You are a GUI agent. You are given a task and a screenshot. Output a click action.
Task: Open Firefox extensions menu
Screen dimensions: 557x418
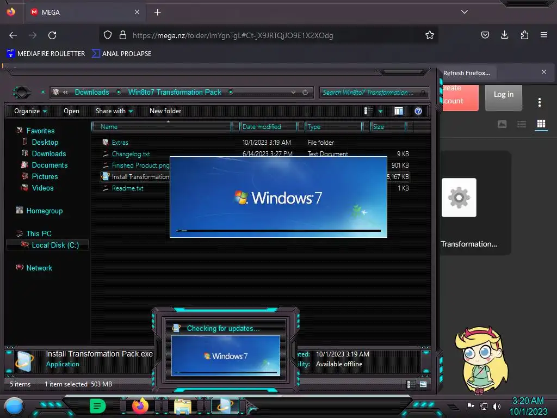524,35
